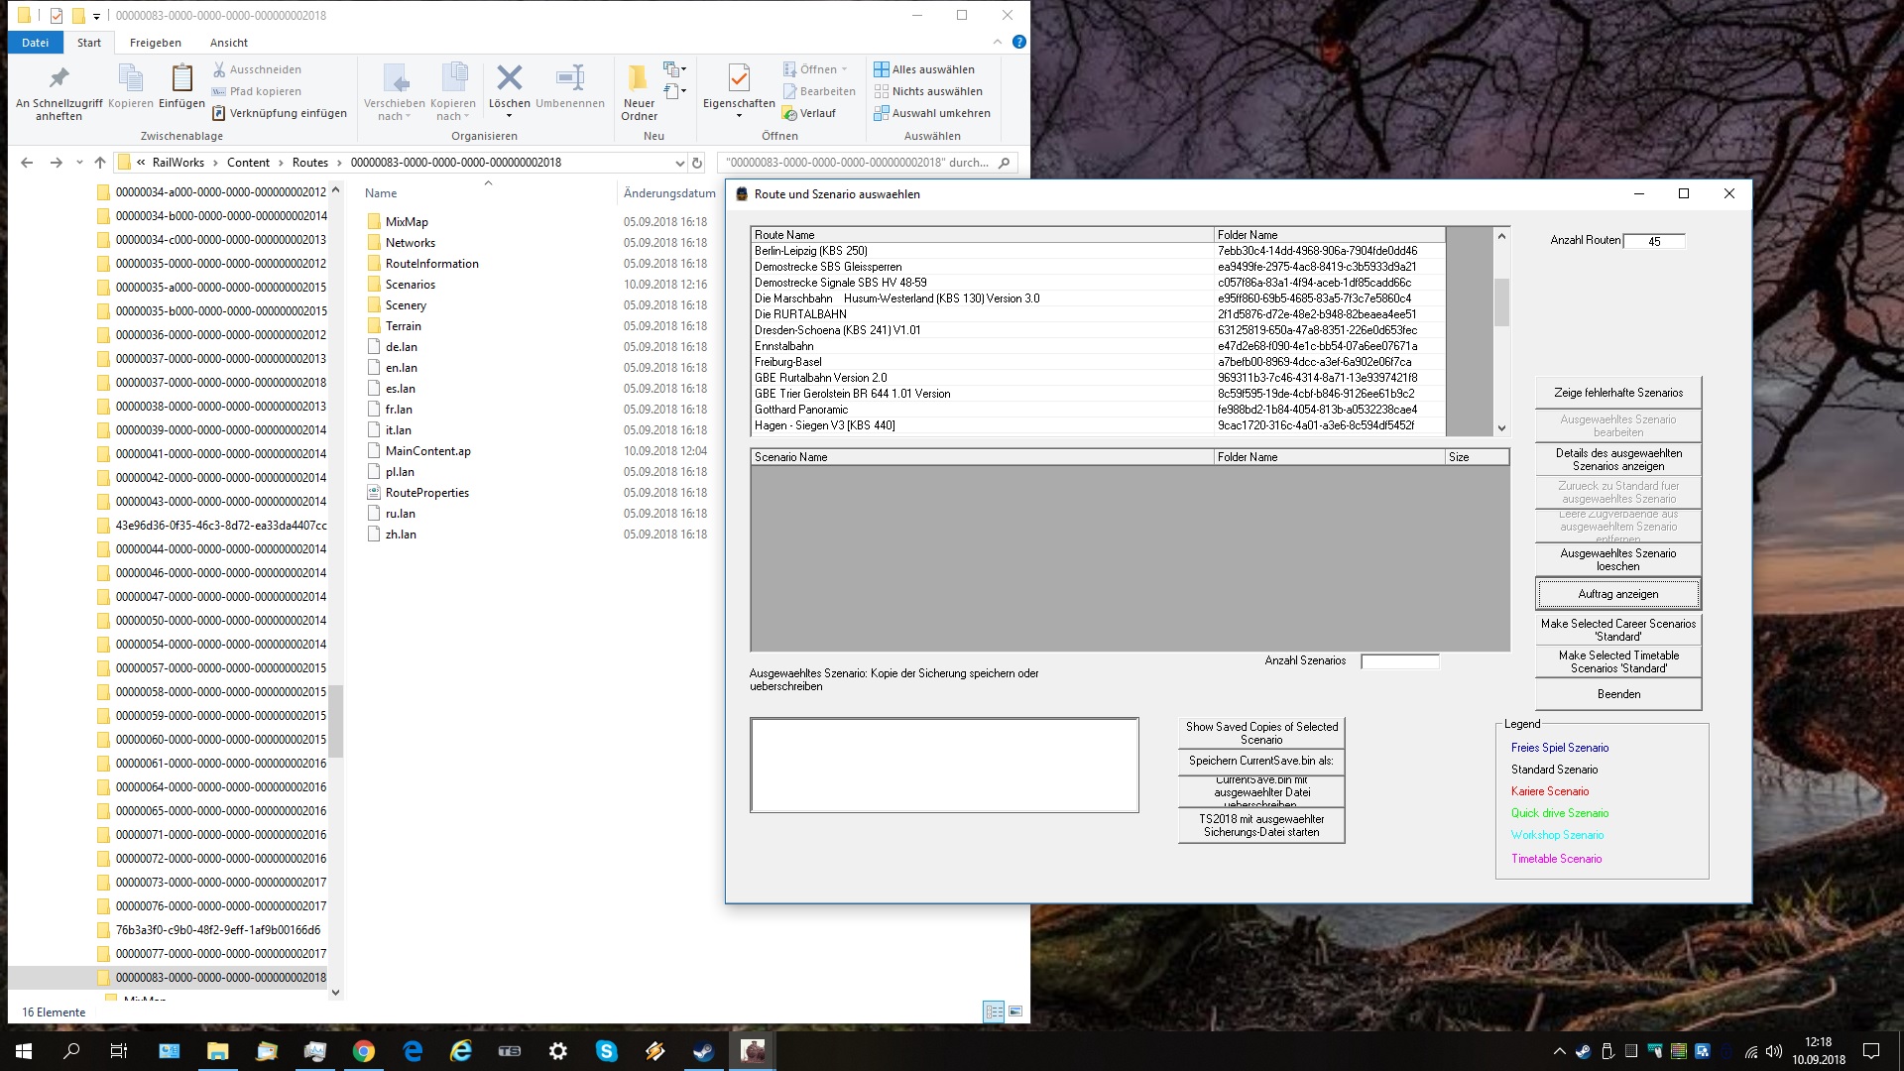The height and width of the screenshot is (1071, 1904).
Task: Click An Schnellzugriff anheften pin icon
Action: [59, 77]
